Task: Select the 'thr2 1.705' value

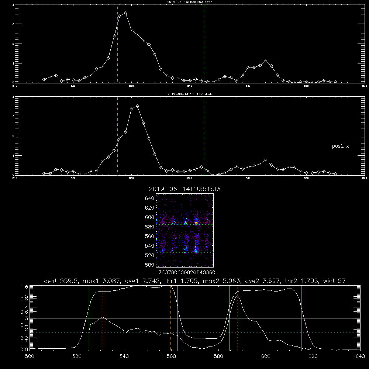Action: 302,281
